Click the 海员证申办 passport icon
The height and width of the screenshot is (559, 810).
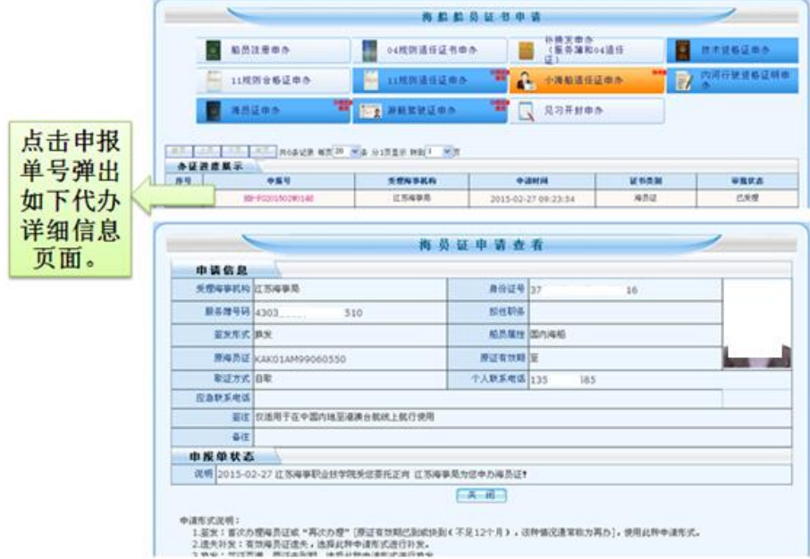click(214, 111)
